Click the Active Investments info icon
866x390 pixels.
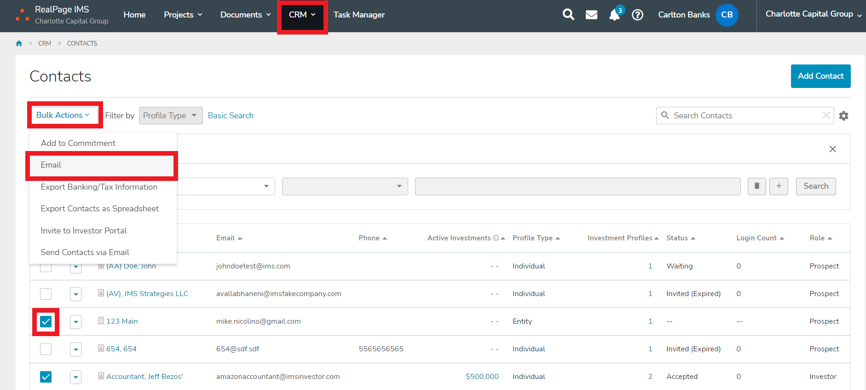pos(496,238)
